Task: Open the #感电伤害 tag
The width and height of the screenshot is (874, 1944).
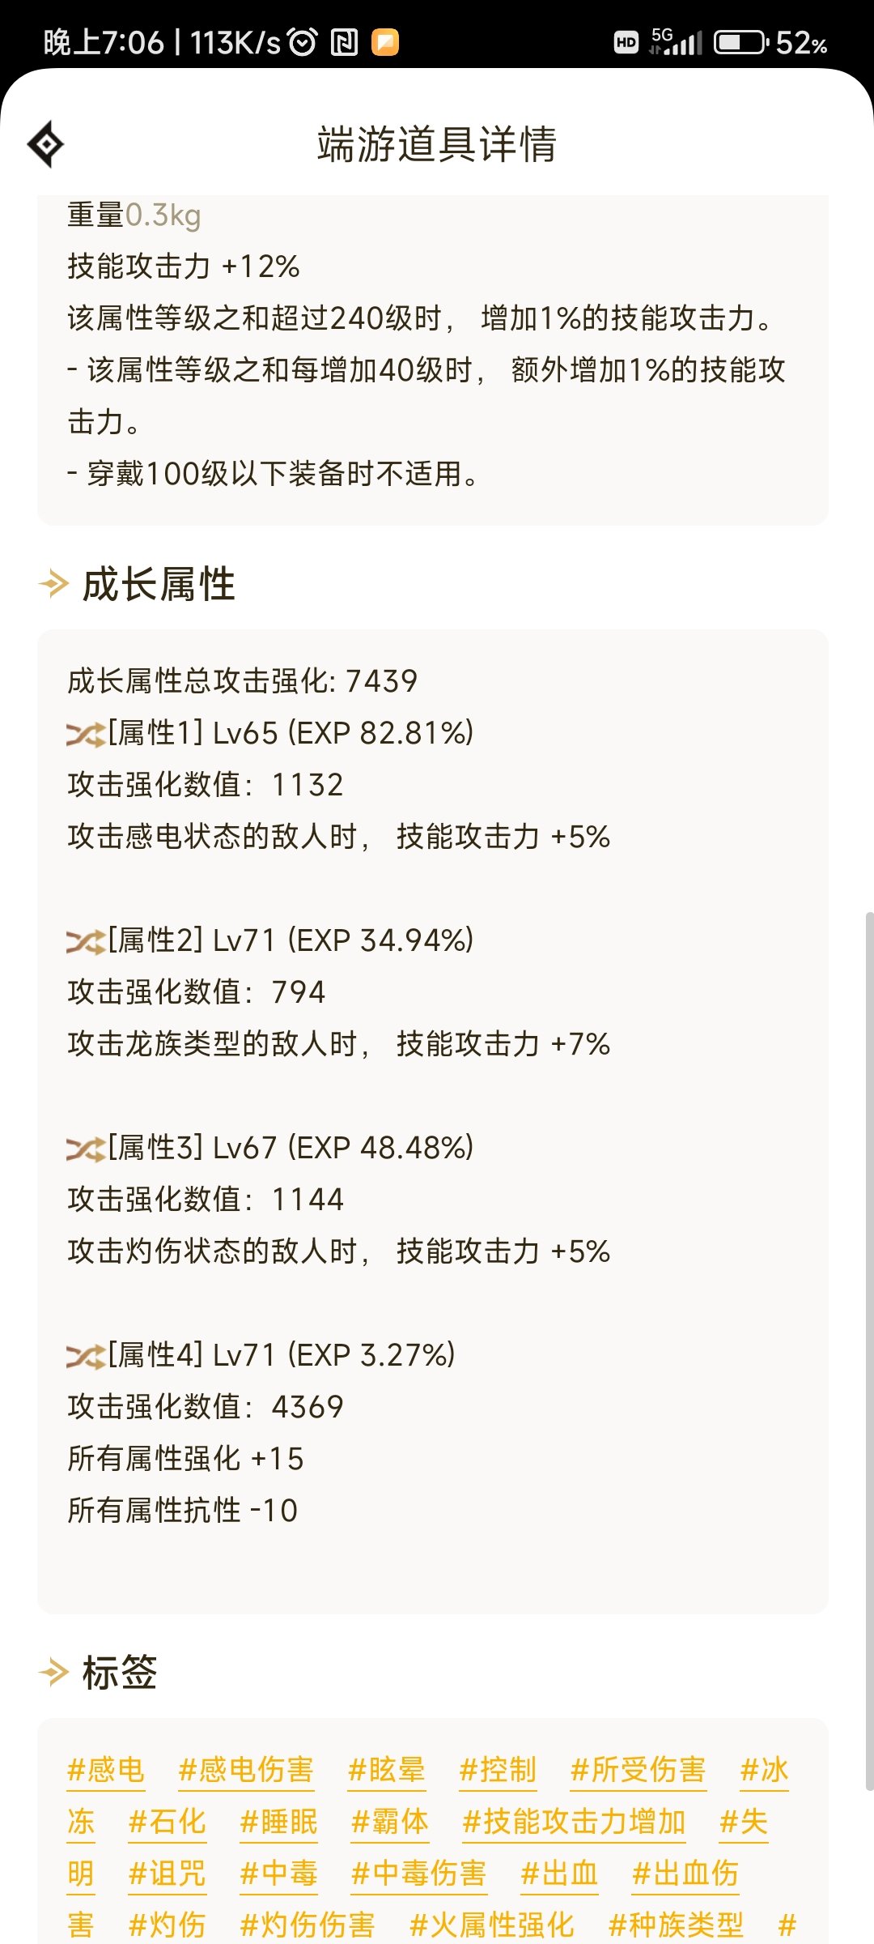Action: pos(246,1770)
